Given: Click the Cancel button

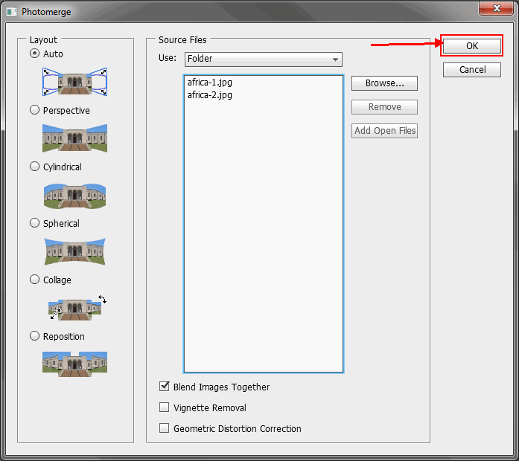Looking at the screenshot, I should (x=472, y=69).
